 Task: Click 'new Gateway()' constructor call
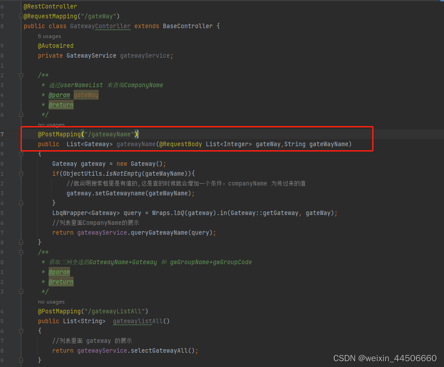(x=139, y=164)
